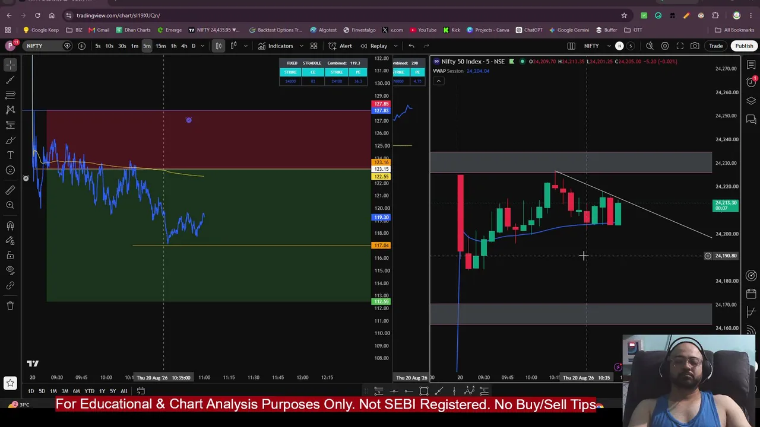Screen dimensions: 760x427
Task: Reload the browser page
Action: point(37,15)
